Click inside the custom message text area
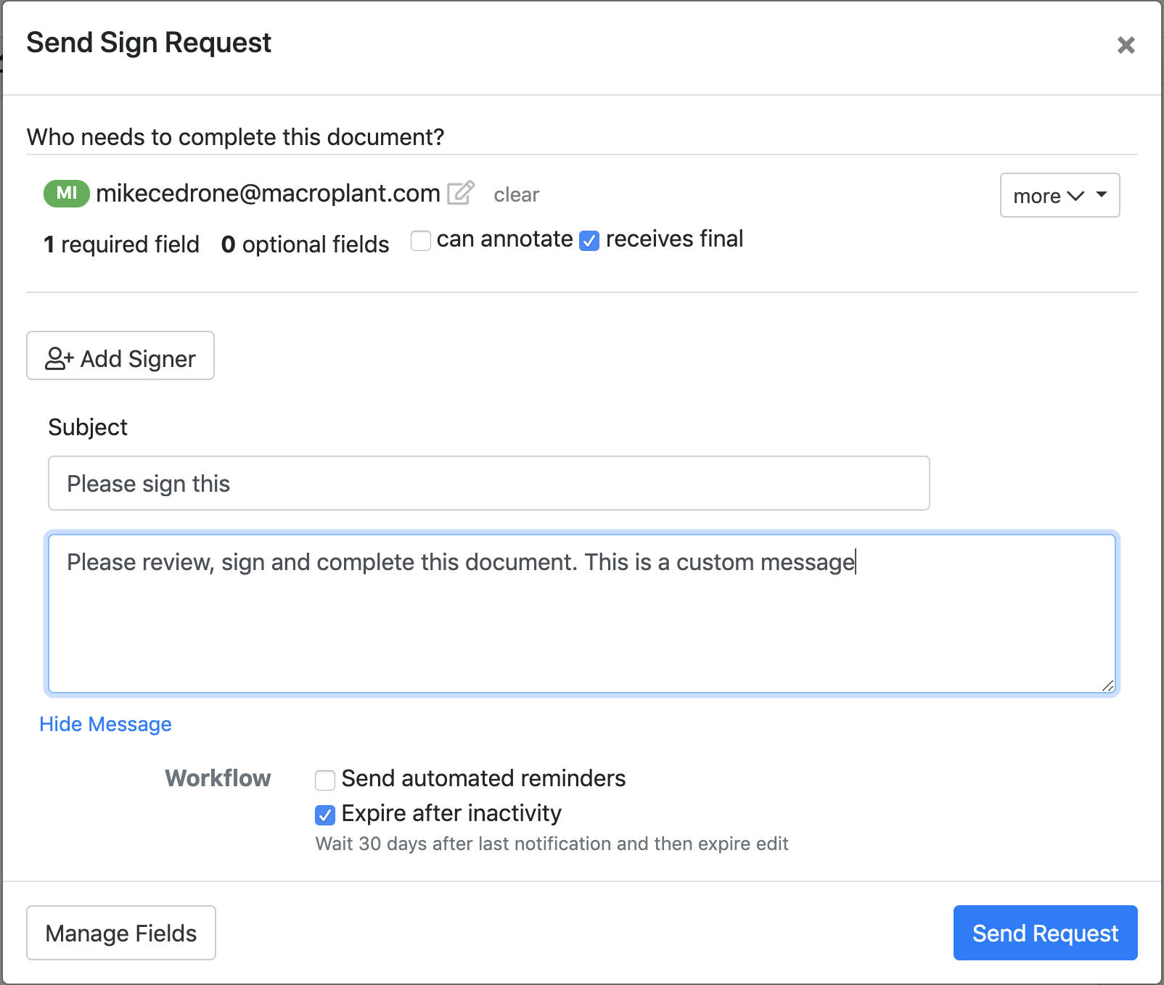1164x985 pixels. tap(581, 624)
